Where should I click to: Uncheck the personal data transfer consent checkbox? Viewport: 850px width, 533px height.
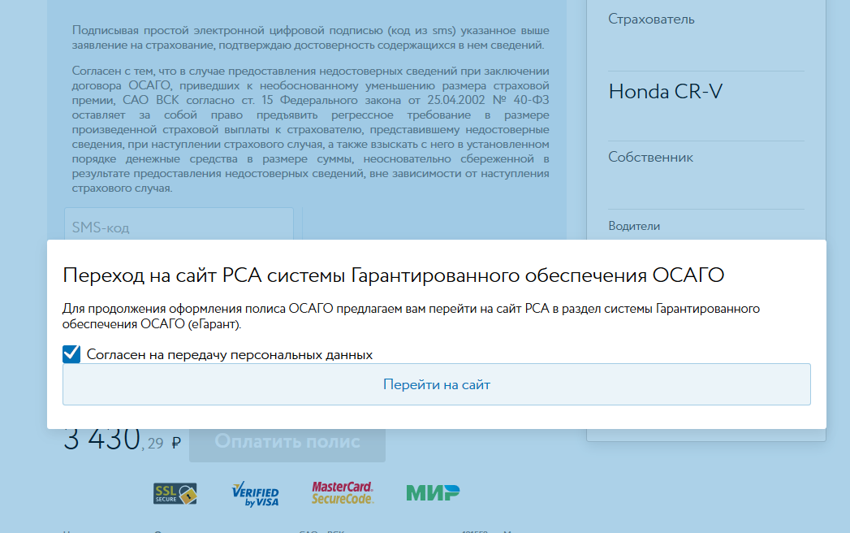(x=71, y=354)
